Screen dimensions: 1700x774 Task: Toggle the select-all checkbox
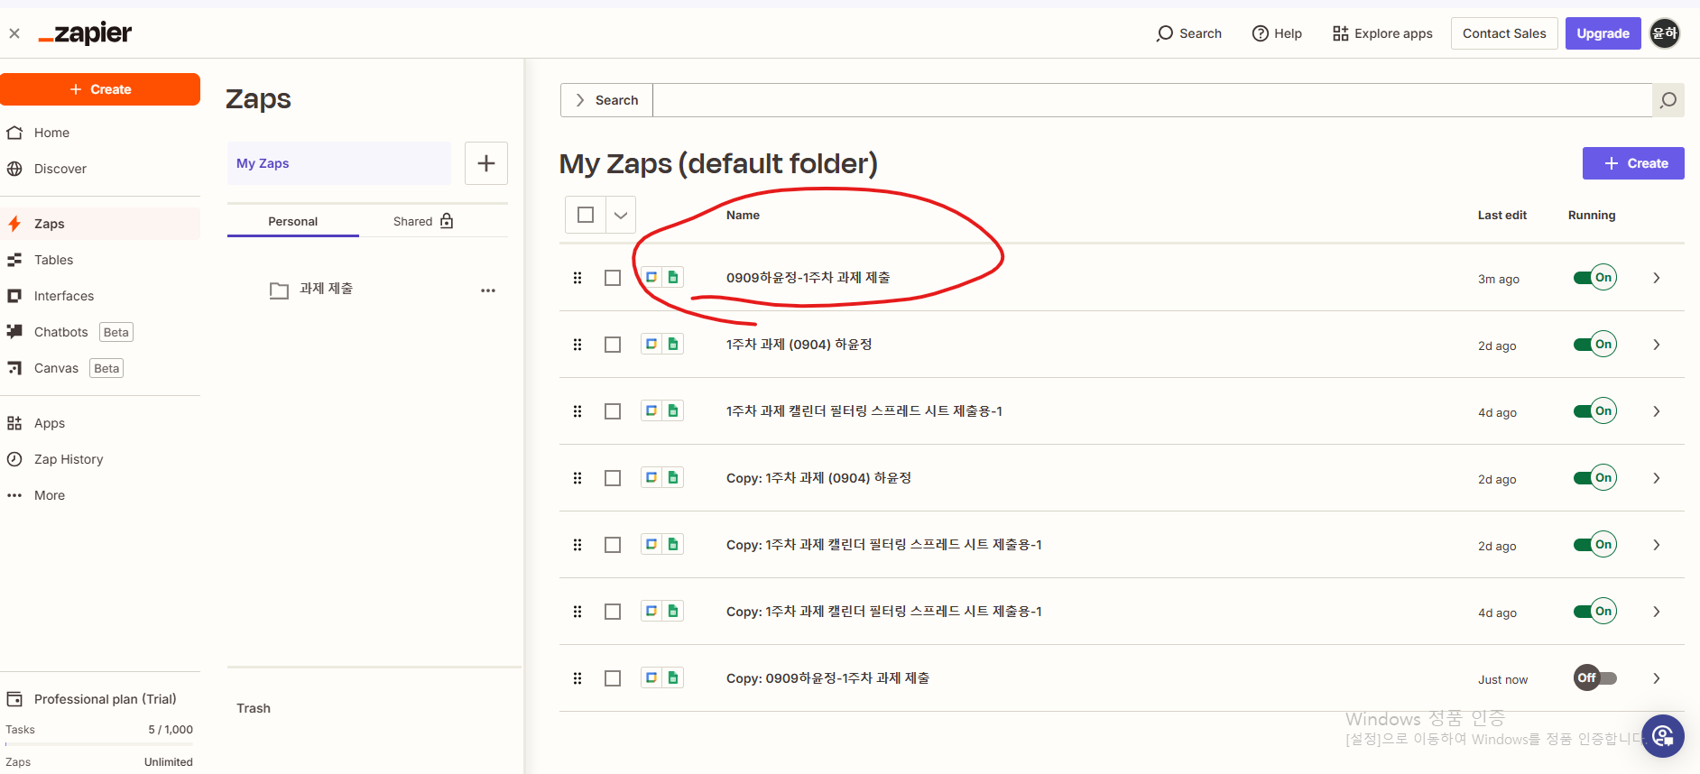(x=586, y=215)
